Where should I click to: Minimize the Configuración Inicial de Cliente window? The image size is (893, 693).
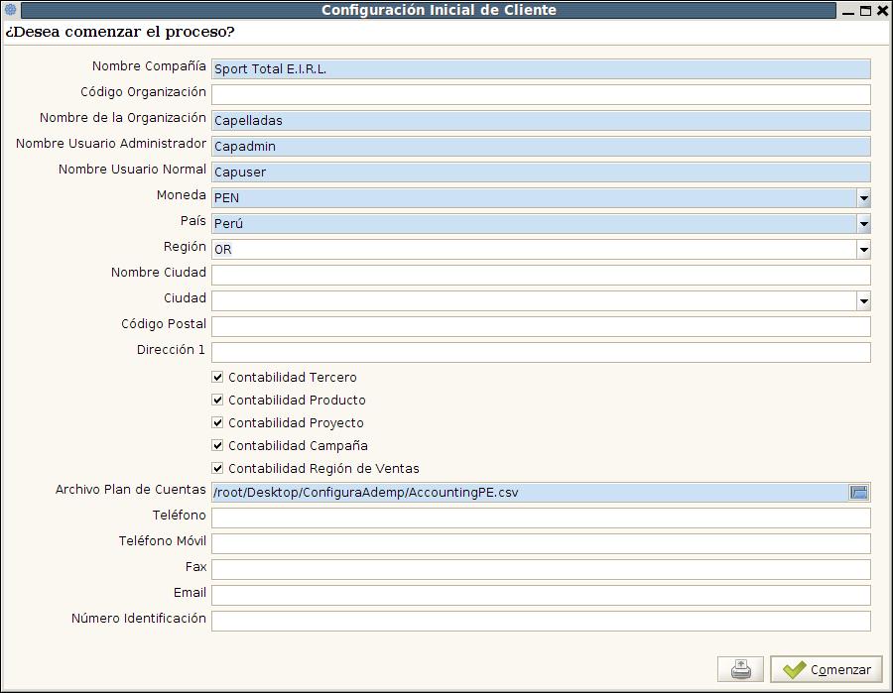pos(848,11)
